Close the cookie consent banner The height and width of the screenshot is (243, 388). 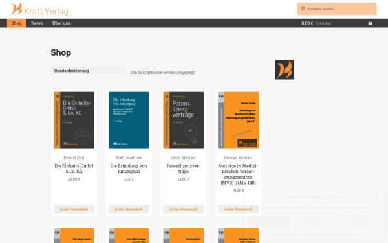376,197
